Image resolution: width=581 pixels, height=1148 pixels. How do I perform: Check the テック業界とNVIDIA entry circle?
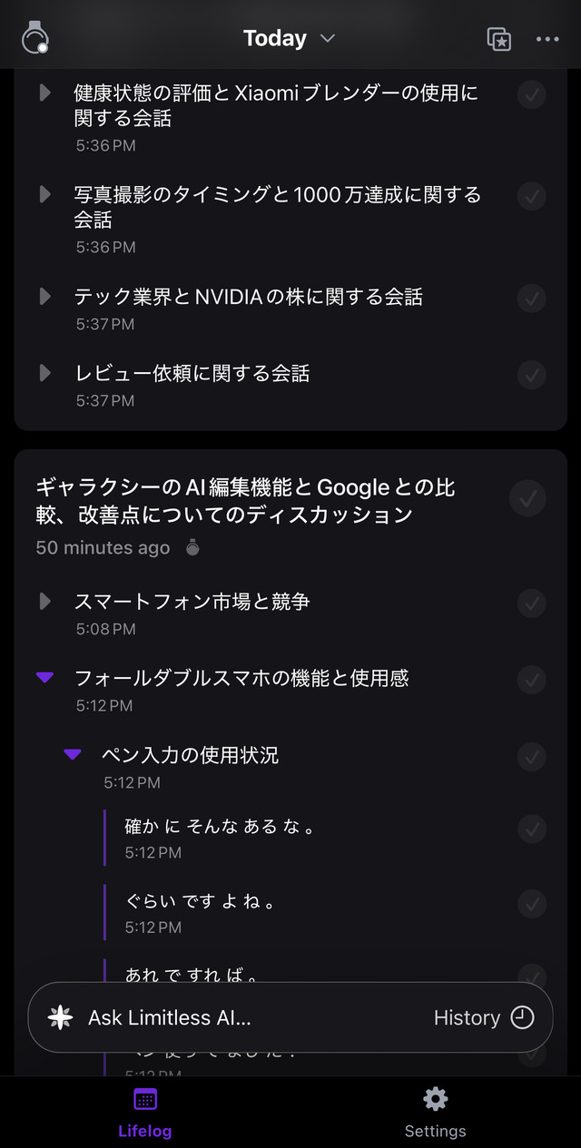[531, 298]
